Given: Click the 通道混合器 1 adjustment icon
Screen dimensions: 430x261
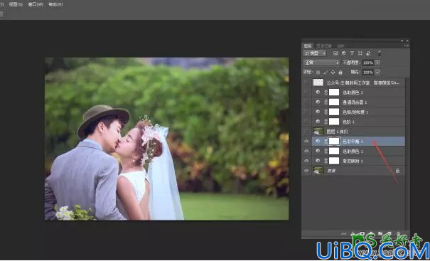Looking at the screenshot, I should coord(318,102).
